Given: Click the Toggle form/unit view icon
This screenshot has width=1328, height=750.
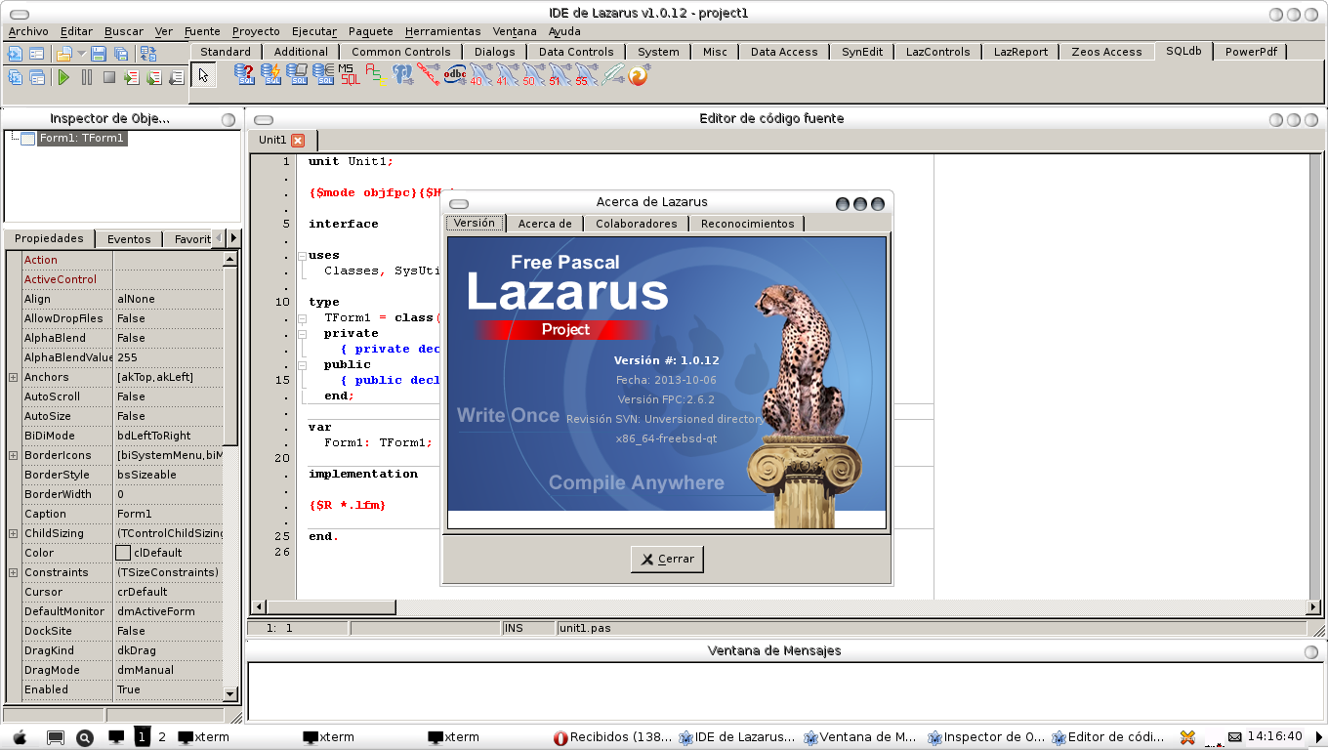Looking at the screenshot, I should 148,54.
